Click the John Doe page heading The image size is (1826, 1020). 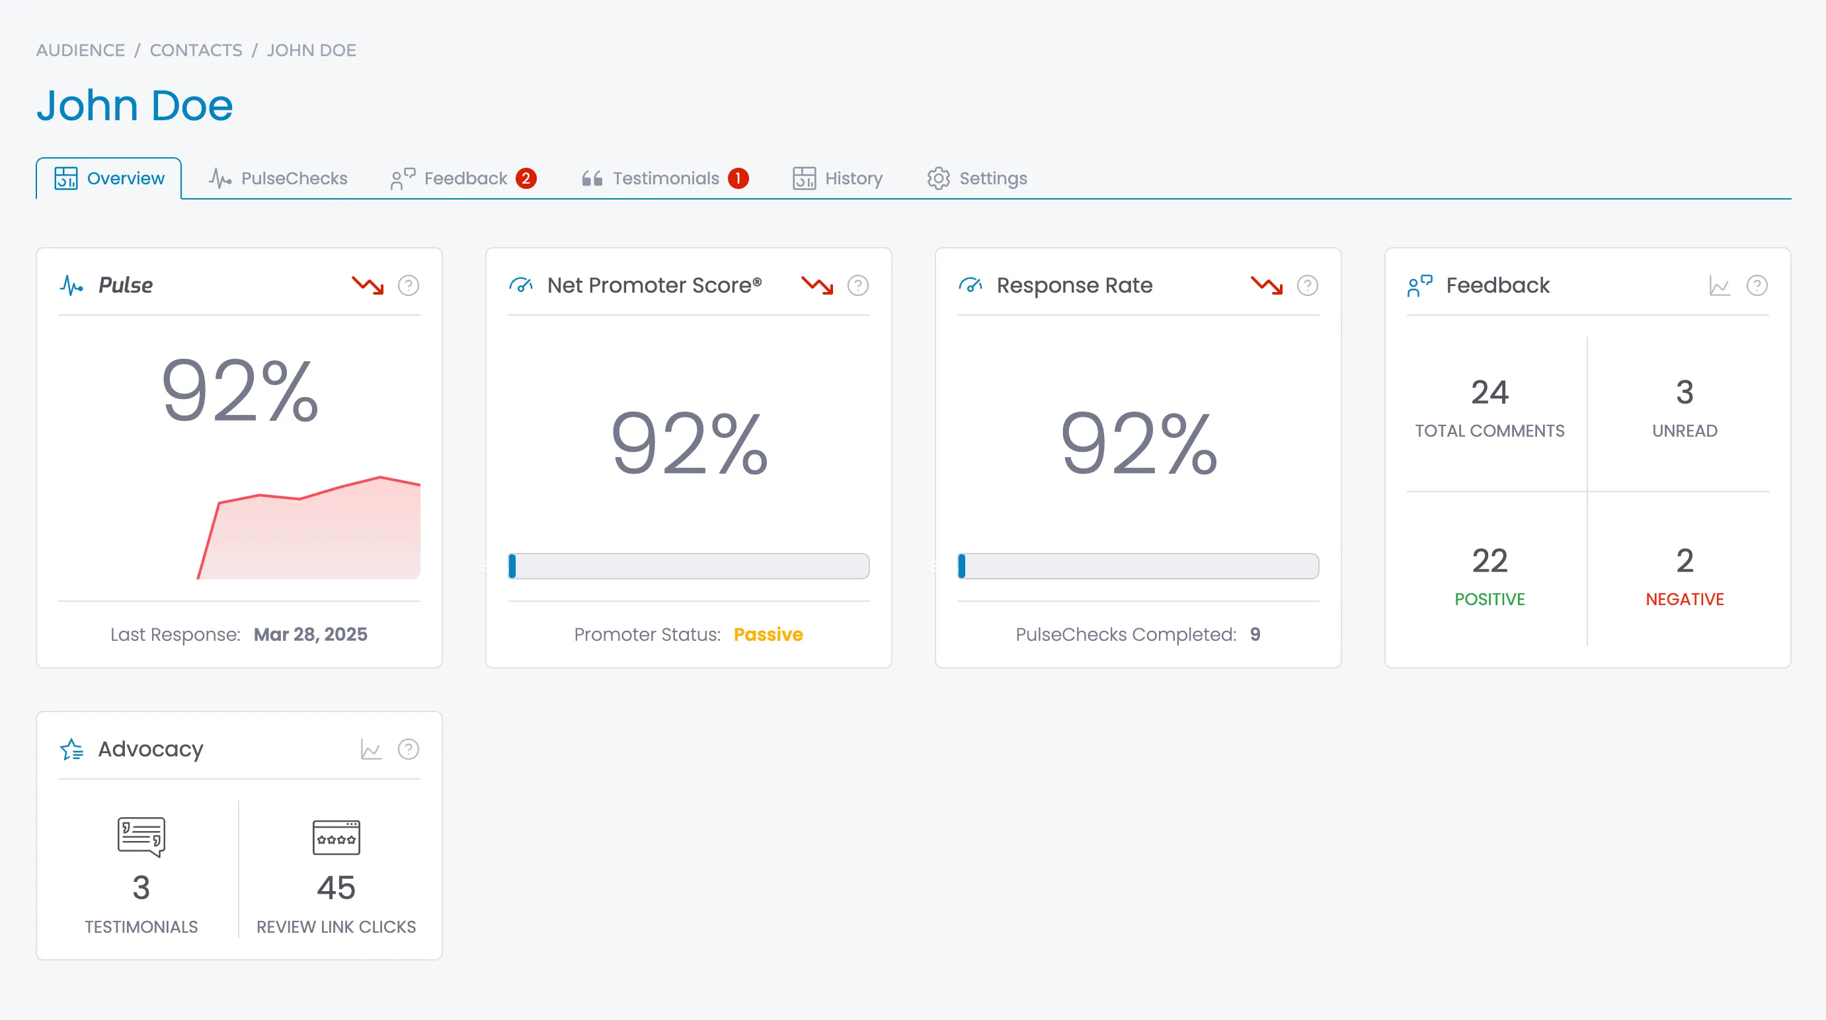tap(135, 106)
